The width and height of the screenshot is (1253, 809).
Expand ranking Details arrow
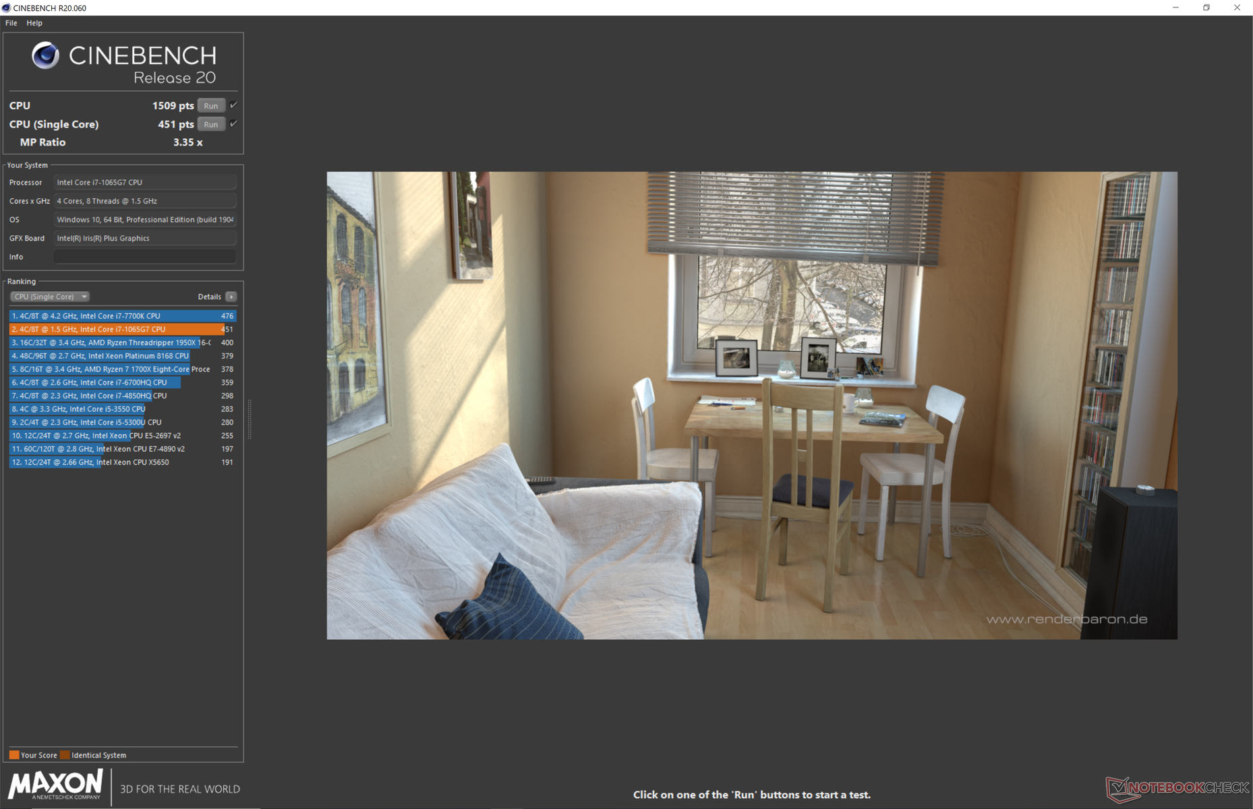pos(231,297)
